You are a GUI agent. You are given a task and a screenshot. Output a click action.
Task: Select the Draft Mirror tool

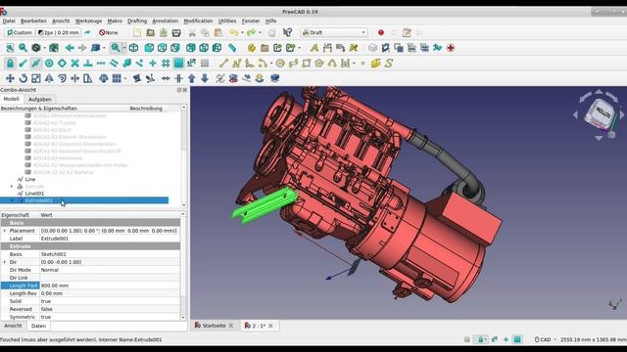49,78
